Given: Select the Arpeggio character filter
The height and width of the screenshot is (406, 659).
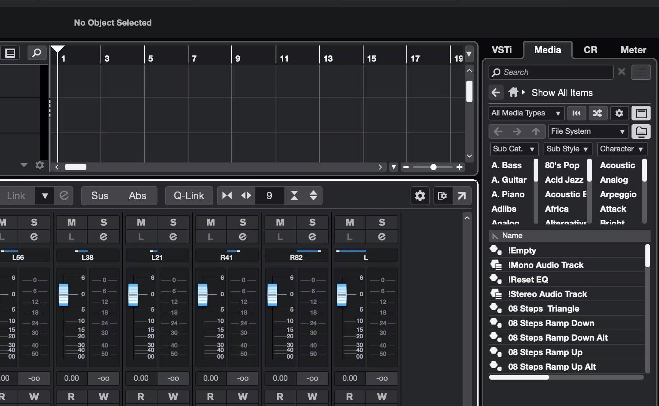Looking at the screenshot, I should pos(618,194).
